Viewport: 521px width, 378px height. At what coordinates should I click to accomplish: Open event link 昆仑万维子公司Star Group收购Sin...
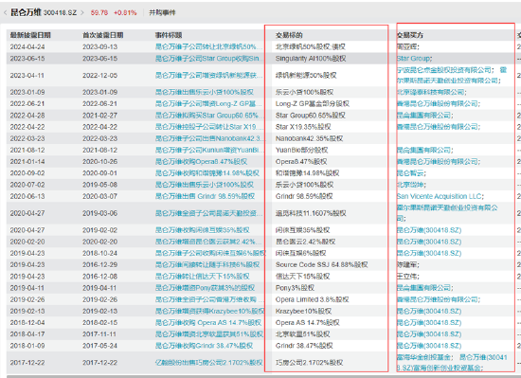(208, 59)
